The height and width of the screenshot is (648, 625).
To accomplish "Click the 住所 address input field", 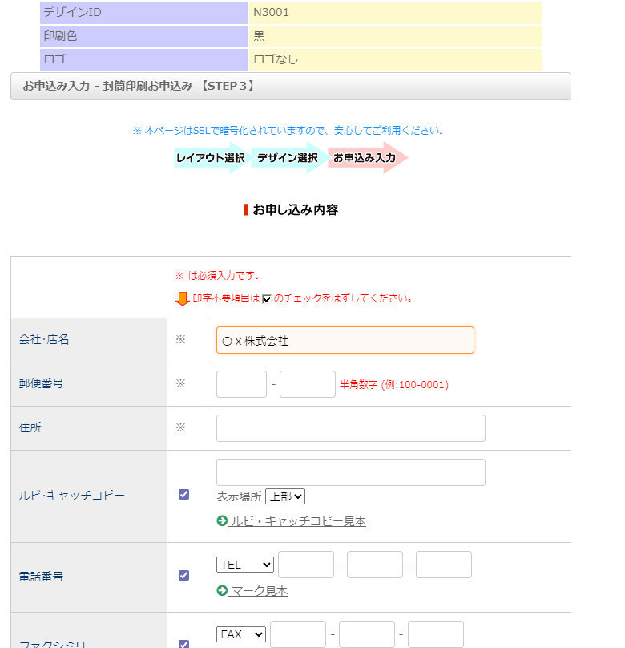I will pos(351,428).
